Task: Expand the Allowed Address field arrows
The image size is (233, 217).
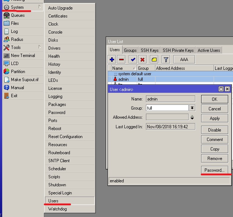Action: point(192,117)
